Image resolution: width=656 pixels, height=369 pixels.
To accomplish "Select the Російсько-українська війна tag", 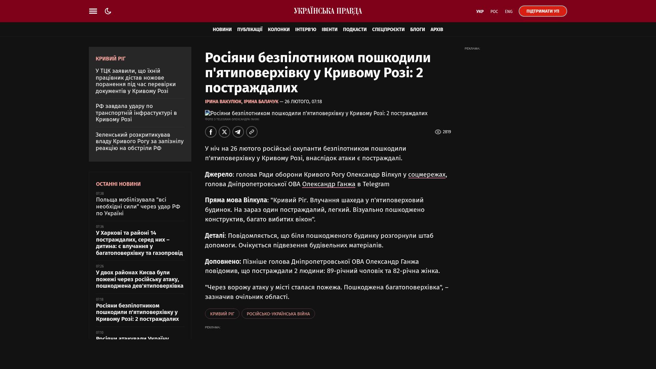I will (x=278, y=314).
